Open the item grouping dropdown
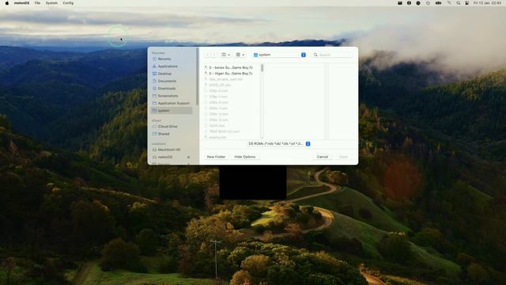The width and height of the screenshot is (506, 285). pos(240,55)
